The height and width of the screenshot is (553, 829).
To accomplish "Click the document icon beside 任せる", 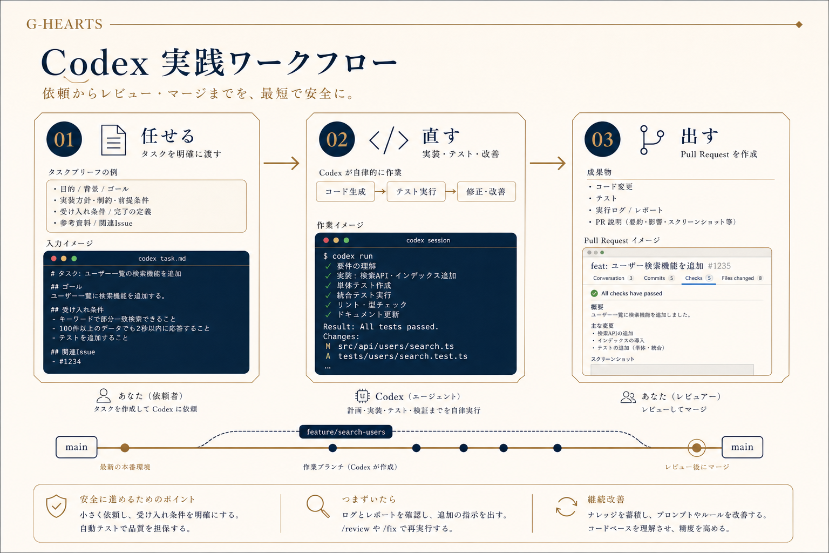I will (113, 140).
